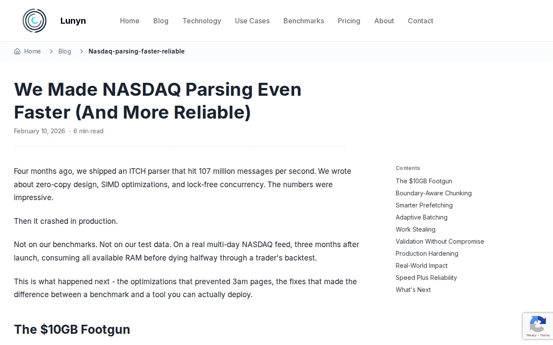Screen dimensions: 553x345
Task: Jump to Speed Plus Reliability section
Action: click(426, 278)
